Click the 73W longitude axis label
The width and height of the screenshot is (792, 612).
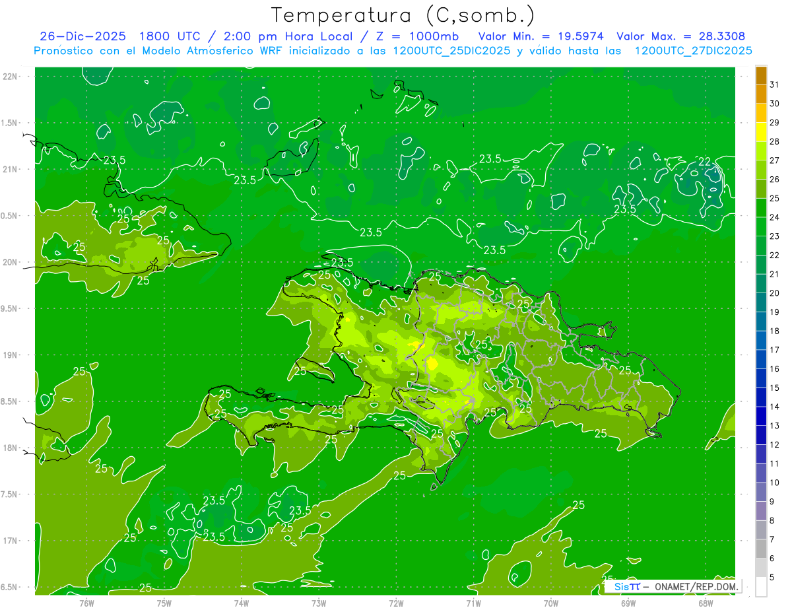pyautogui.click(x=319, y=603)
